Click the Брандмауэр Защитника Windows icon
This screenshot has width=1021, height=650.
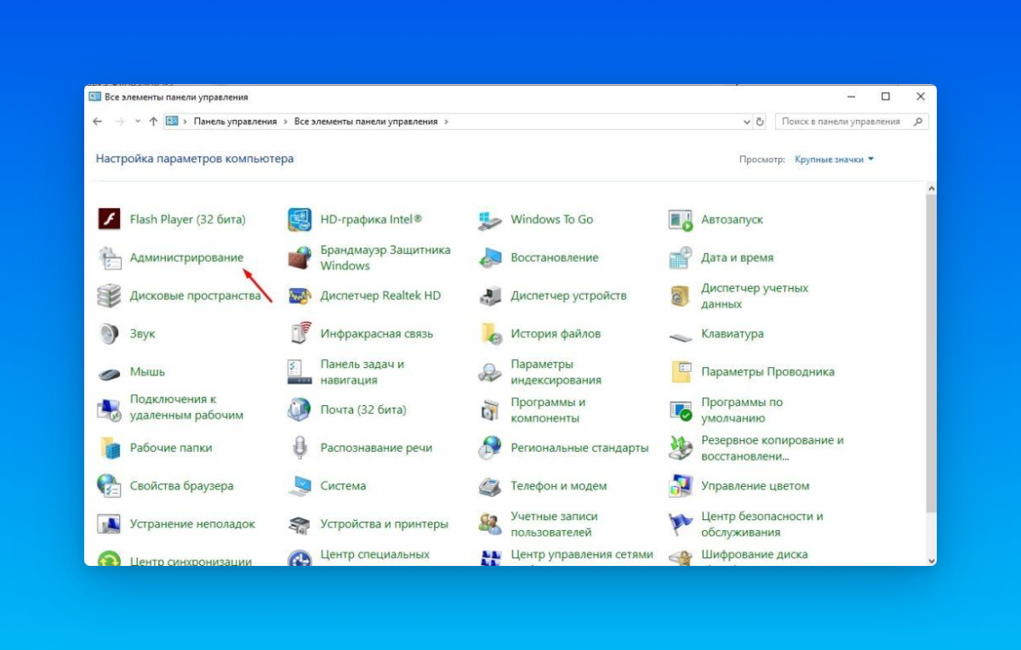tap(299, 257)
